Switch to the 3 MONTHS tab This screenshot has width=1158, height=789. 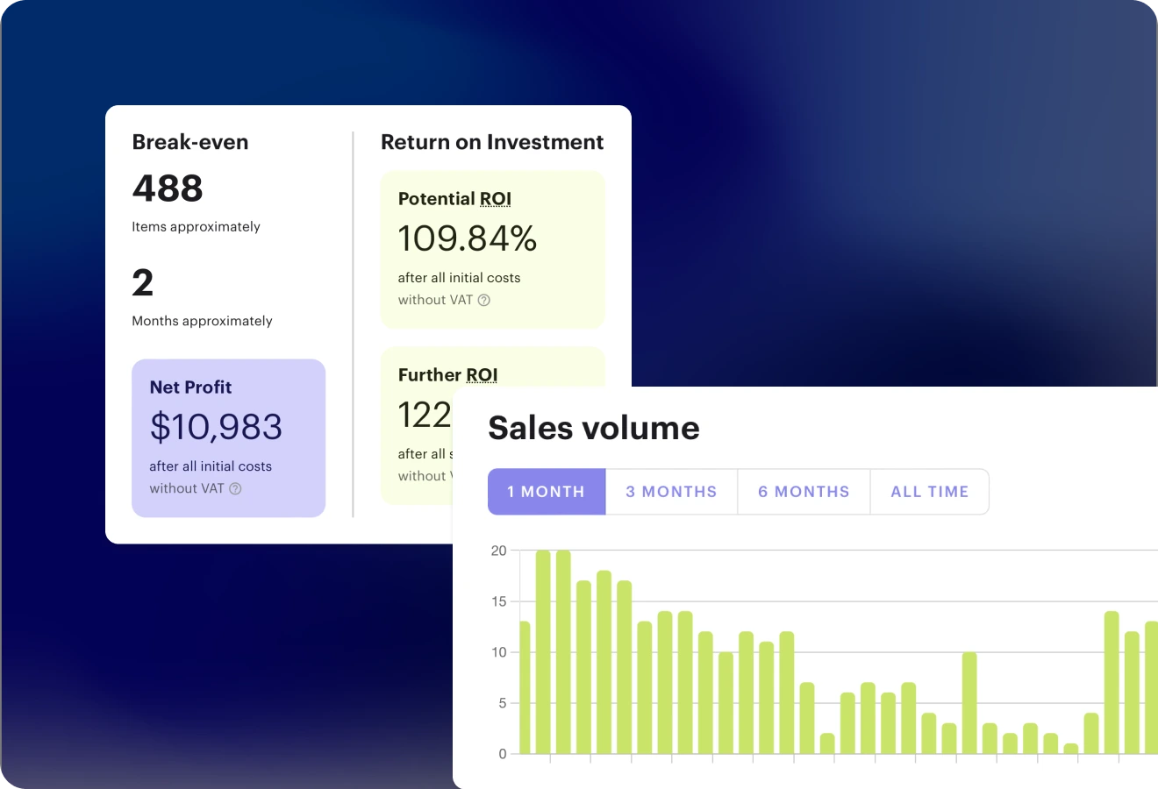[x=671, y=492]
